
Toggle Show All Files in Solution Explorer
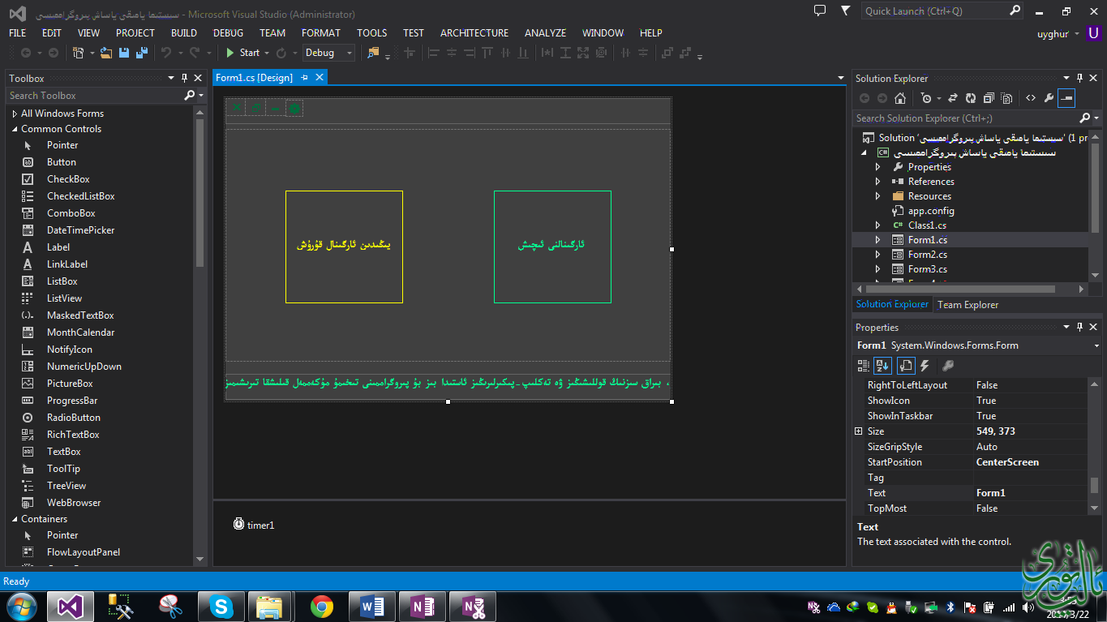click(1006, 98)
